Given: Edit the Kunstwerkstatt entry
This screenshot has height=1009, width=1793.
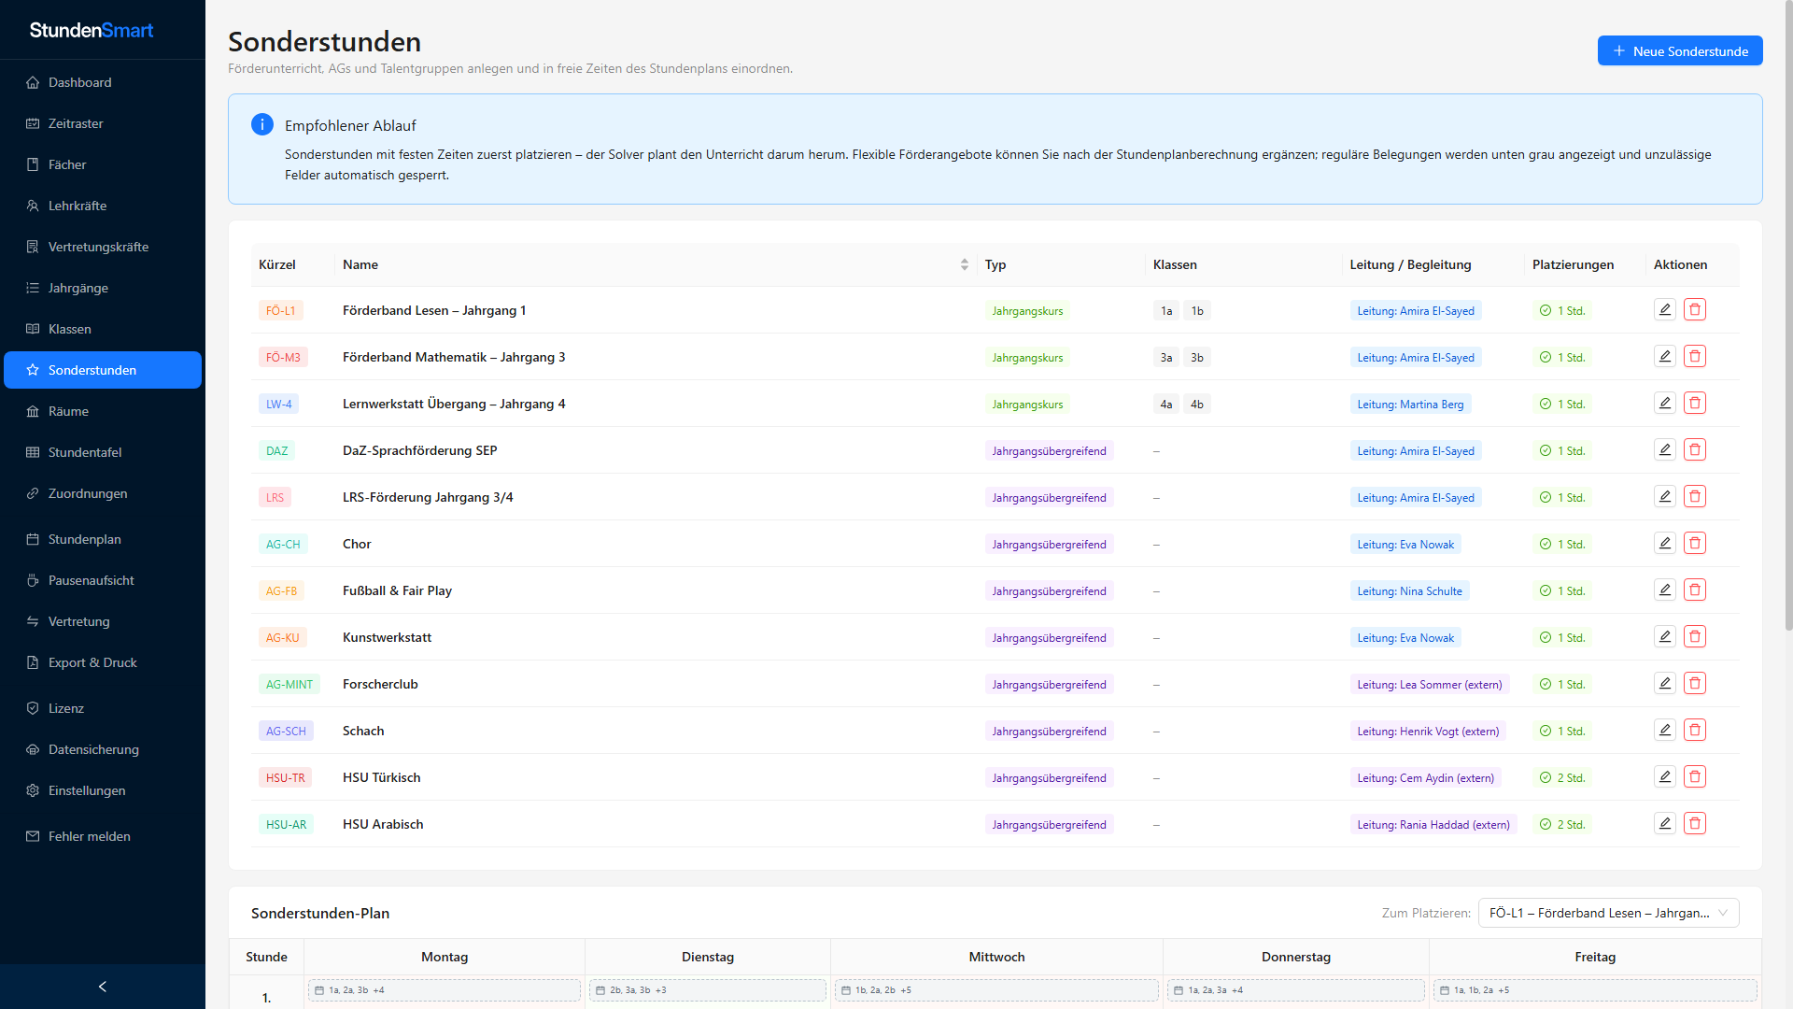Looking at the screenshot, I should pyautogui.click(x=1665, y=636).
